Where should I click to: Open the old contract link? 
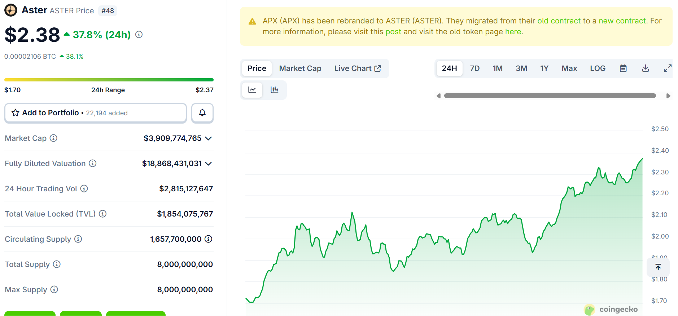point(559,21)
